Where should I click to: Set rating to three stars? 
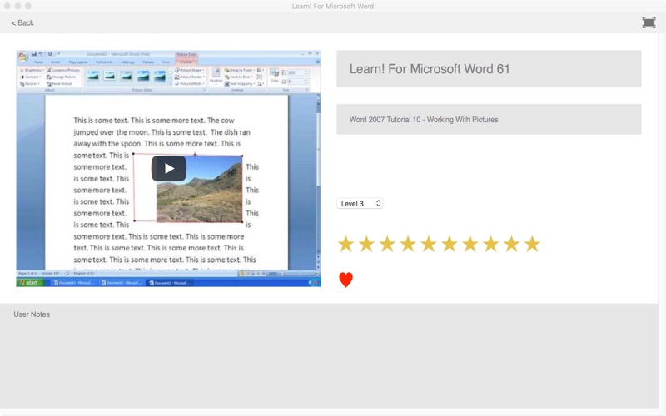(x=387, y=244)
